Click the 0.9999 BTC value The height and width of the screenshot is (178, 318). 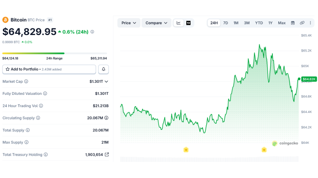click(11, 42)
